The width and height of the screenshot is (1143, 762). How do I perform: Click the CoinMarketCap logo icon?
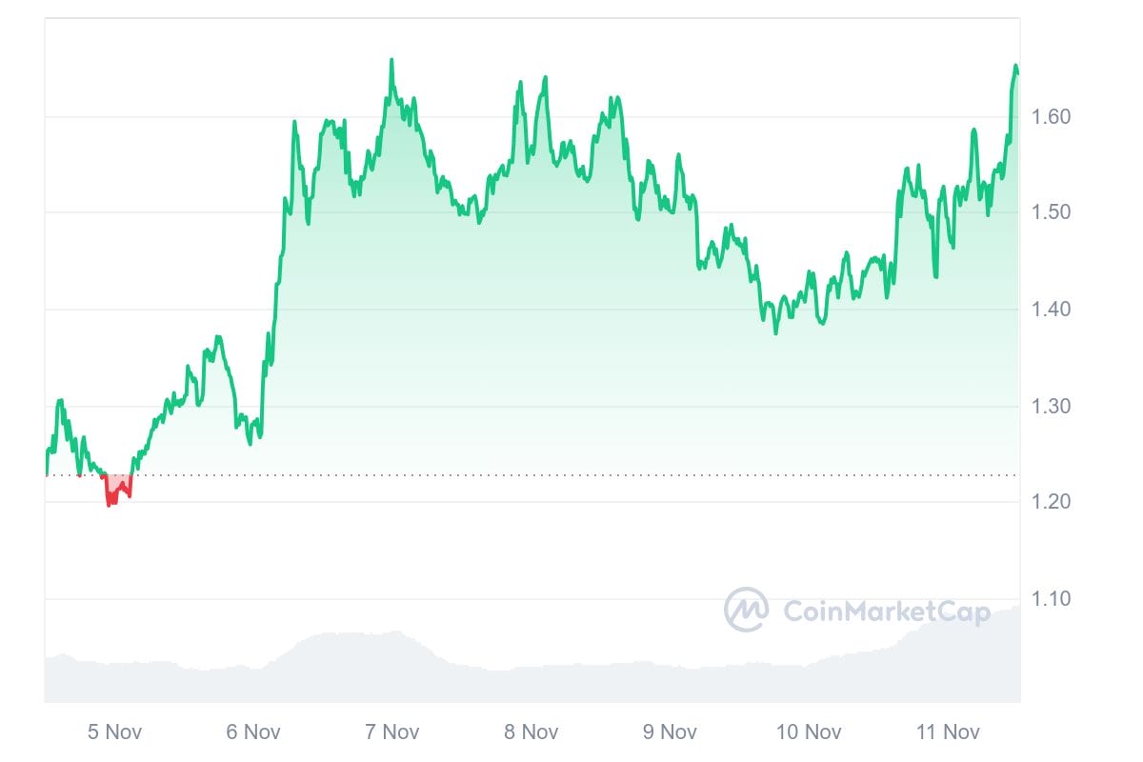click(746, 610)
